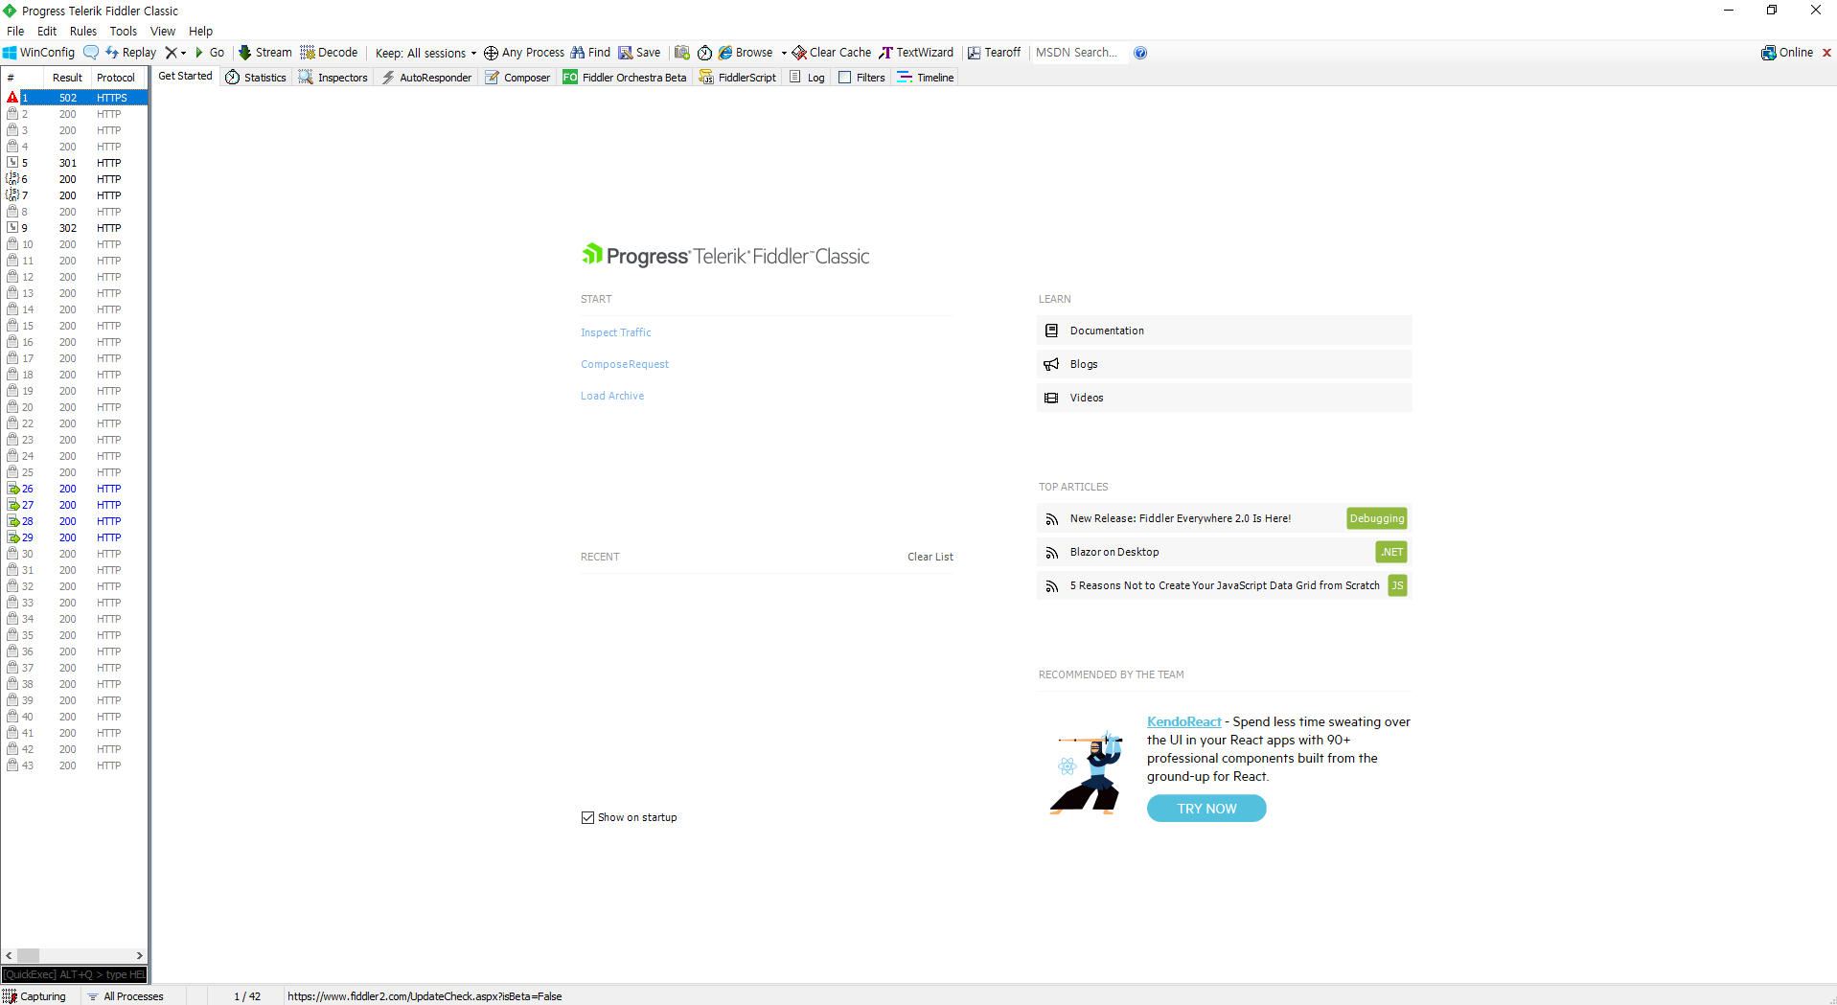Viewport: 1837px width, 1005px height.
Task: Uncheck Show on startup checkbox
Action: coord(587,817)
